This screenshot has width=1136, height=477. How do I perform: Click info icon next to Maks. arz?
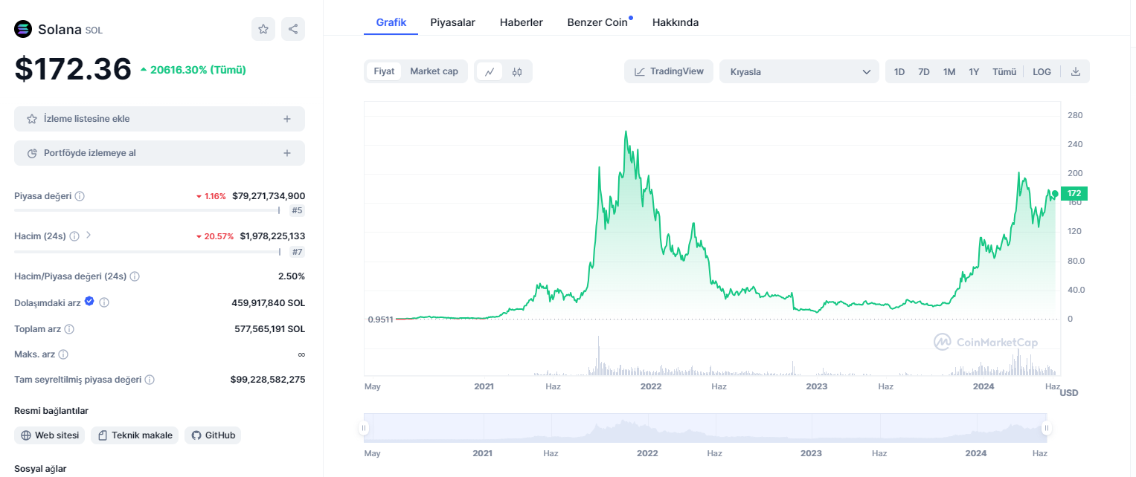click(63, 354)
